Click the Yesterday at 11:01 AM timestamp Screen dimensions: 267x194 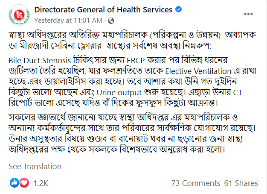68,21
